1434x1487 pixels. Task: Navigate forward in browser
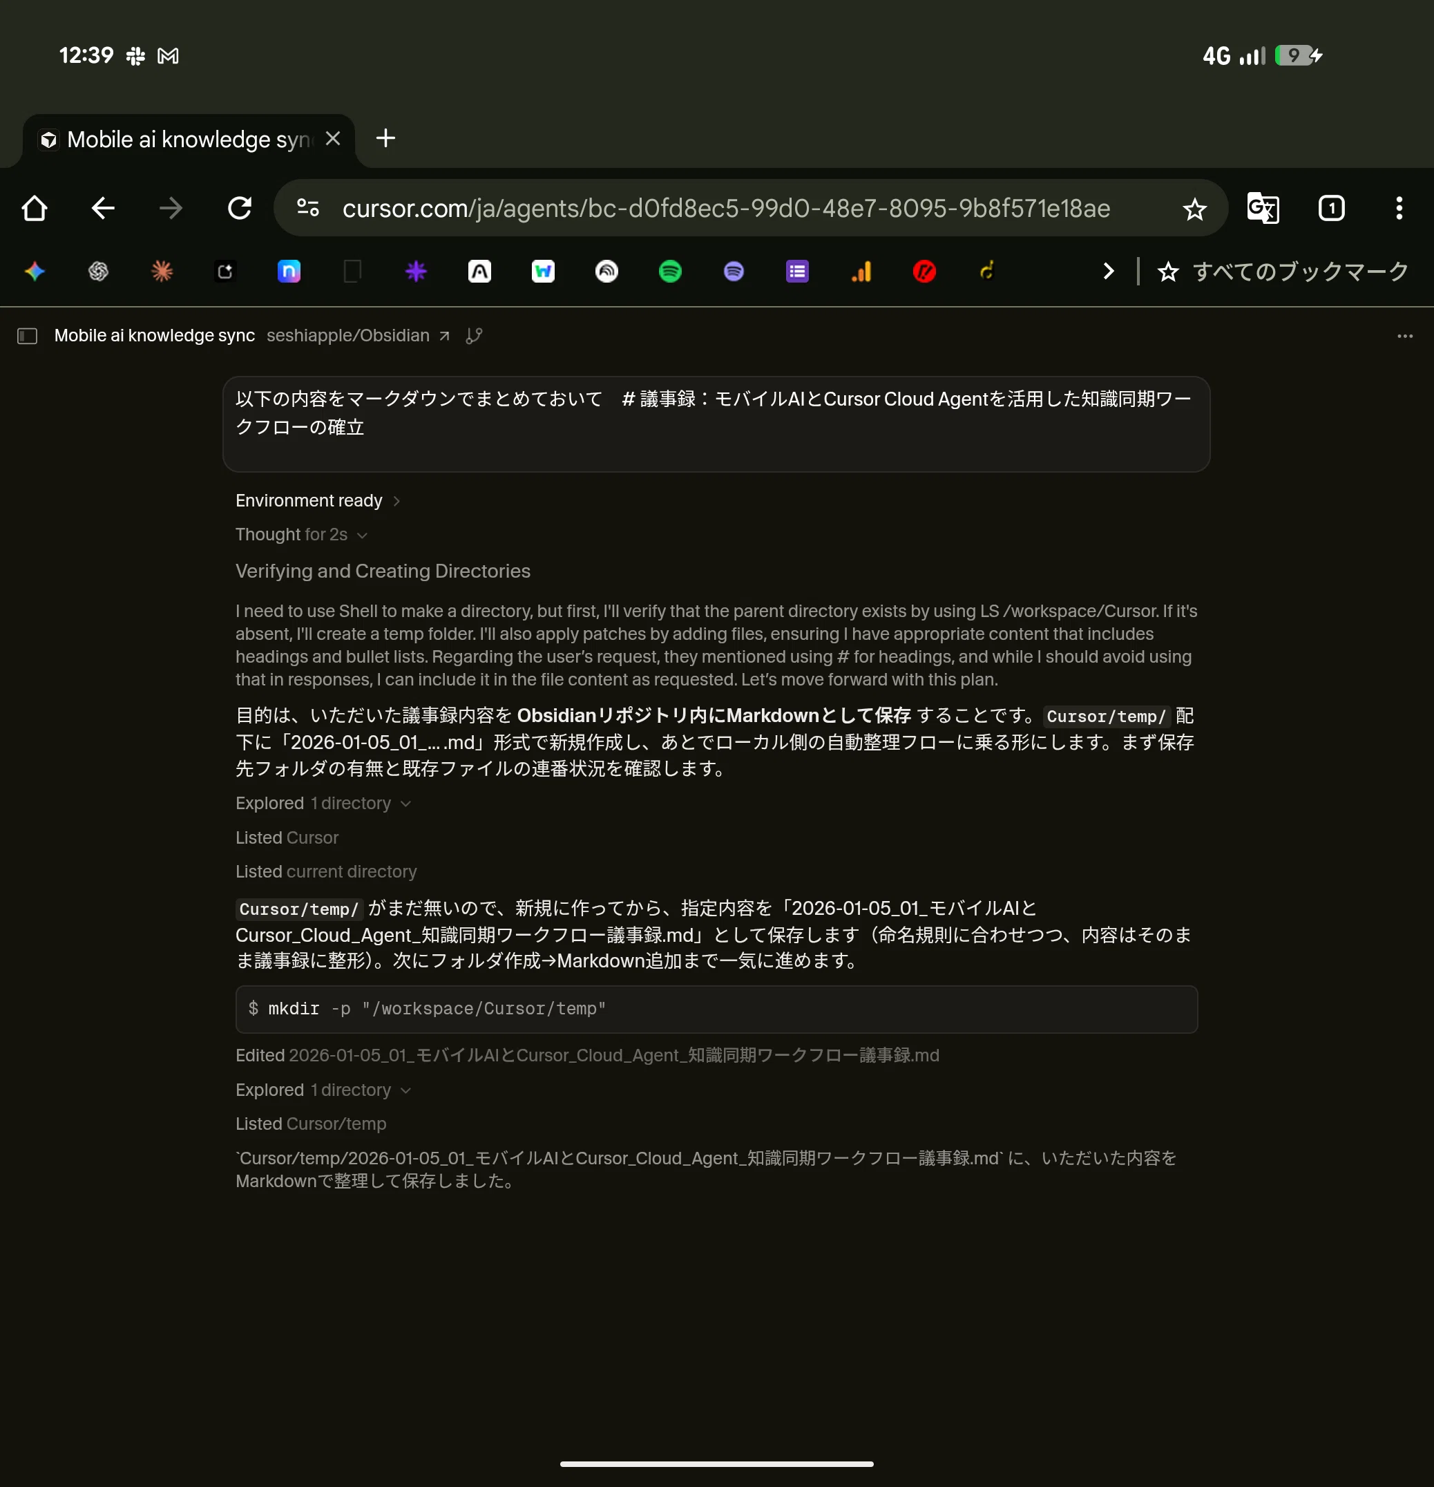[x=171, y=208]
